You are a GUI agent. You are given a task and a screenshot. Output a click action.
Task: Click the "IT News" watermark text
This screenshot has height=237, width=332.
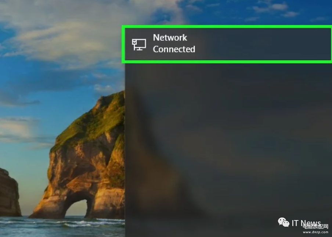(306, 223)
